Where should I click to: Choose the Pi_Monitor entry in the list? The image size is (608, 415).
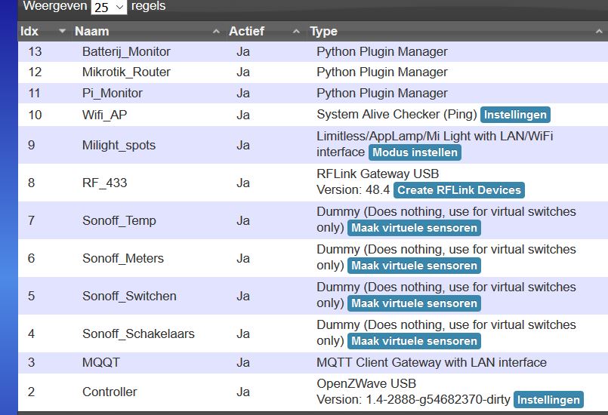click(x=113, y=94)
